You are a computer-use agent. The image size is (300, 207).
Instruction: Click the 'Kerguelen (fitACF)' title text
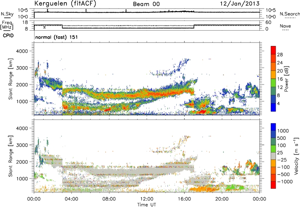[x=65, y=4]
